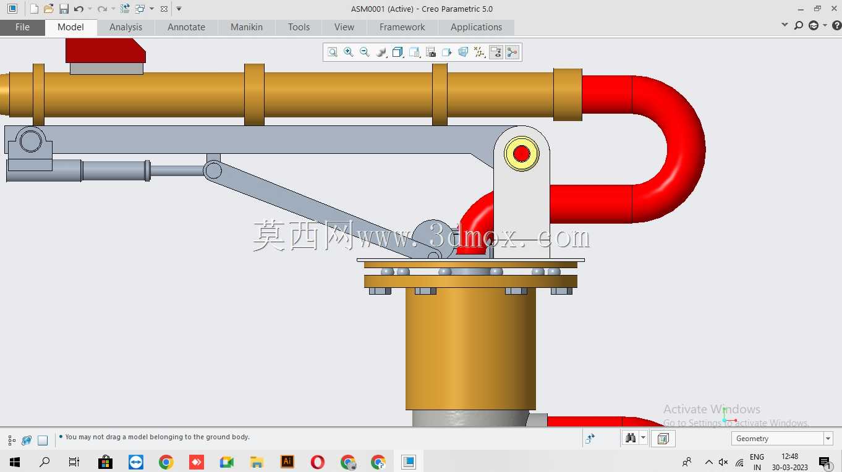Image resolution: width=842 pixels, height=472 pixels.
Task: Open Windows taskbar search
Action: (45, 462)
